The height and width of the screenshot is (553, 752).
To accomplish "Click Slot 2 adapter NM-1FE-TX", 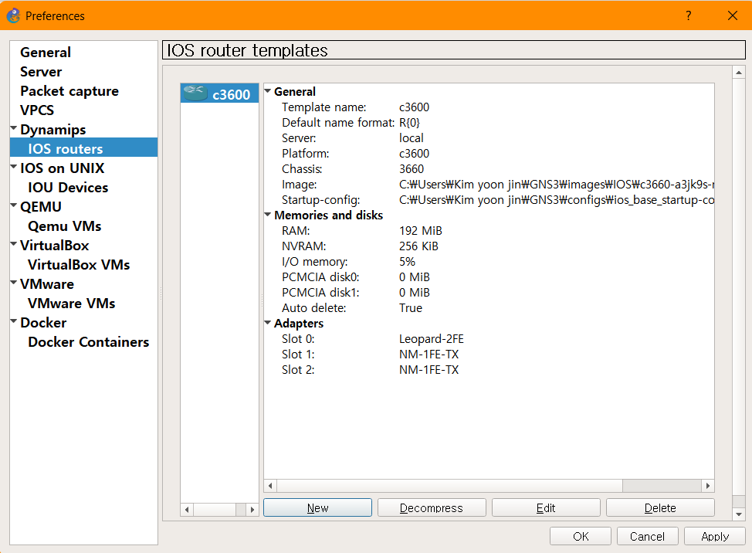I will tap(429, 370).
